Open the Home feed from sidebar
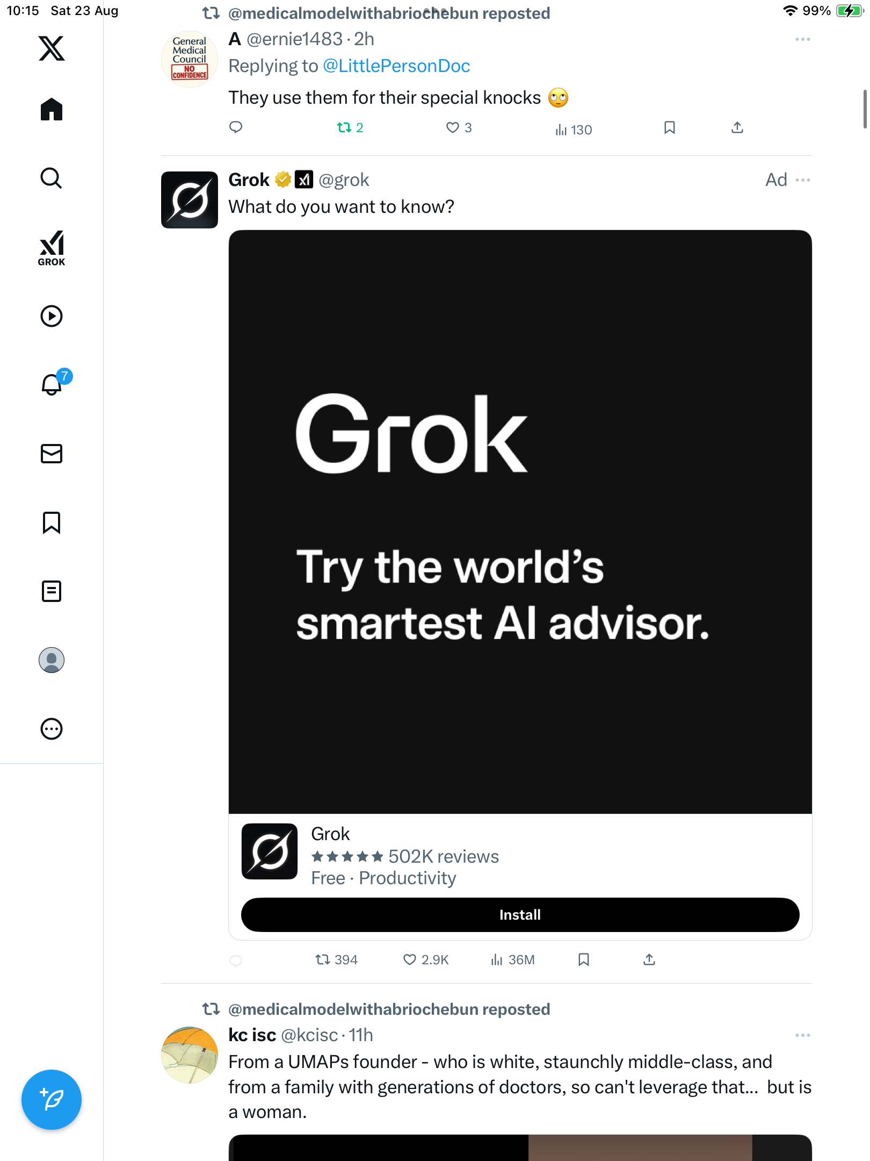The image size is (870, 1161). tap(52, 110)
